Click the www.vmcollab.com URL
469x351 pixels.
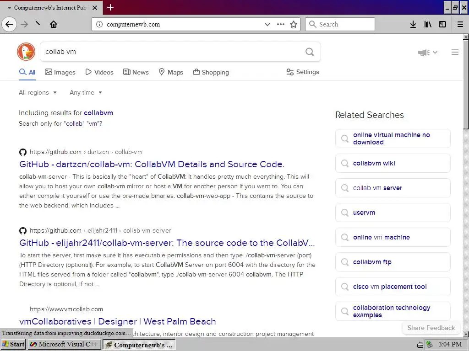[66, 309]
